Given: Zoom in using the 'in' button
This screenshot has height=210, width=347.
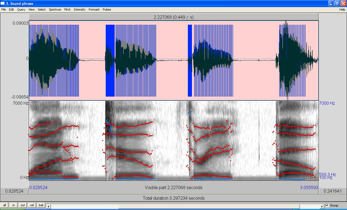Looking at the screenshot, I should tap(13, 205).
